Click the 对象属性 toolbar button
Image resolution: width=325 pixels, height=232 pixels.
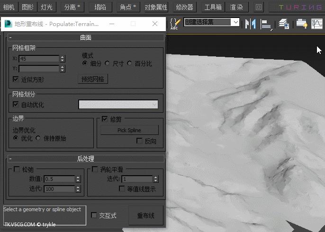(x=156, y=7)
